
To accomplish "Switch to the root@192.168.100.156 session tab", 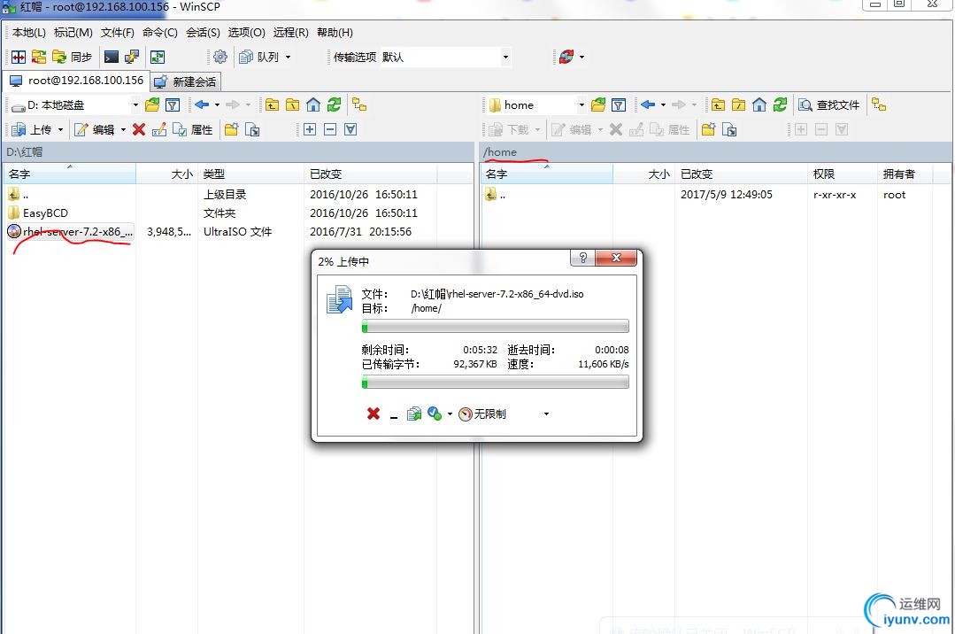I will [76, 81].
